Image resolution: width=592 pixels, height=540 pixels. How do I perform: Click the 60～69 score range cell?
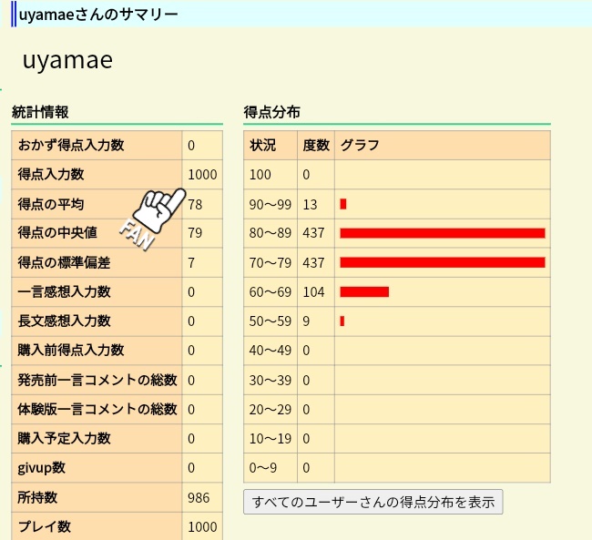click(270, 292)
